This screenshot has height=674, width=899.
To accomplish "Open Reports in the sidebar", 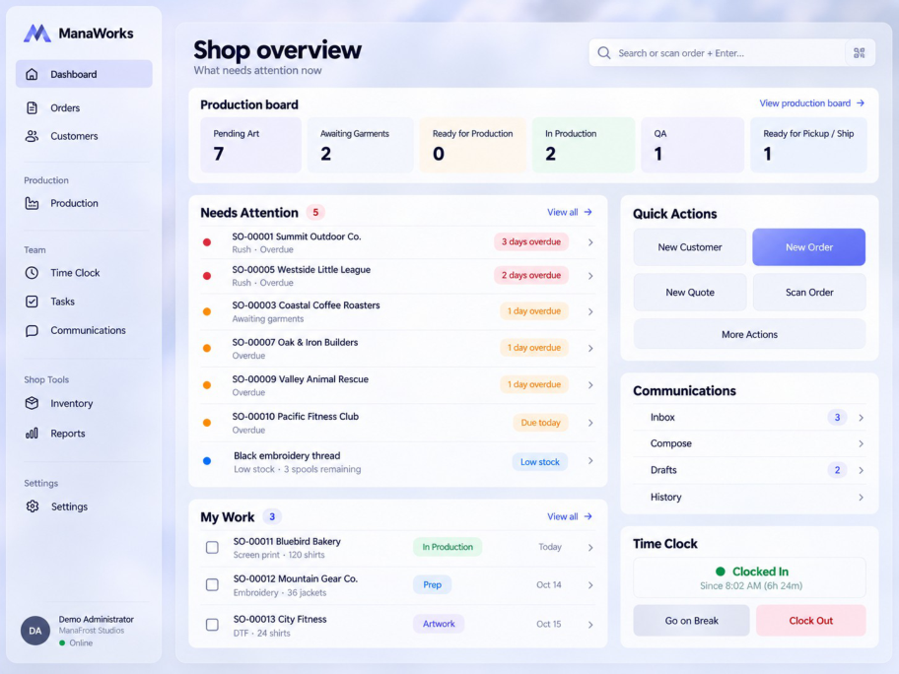I will pyautogui.click(x=84, y=434).
